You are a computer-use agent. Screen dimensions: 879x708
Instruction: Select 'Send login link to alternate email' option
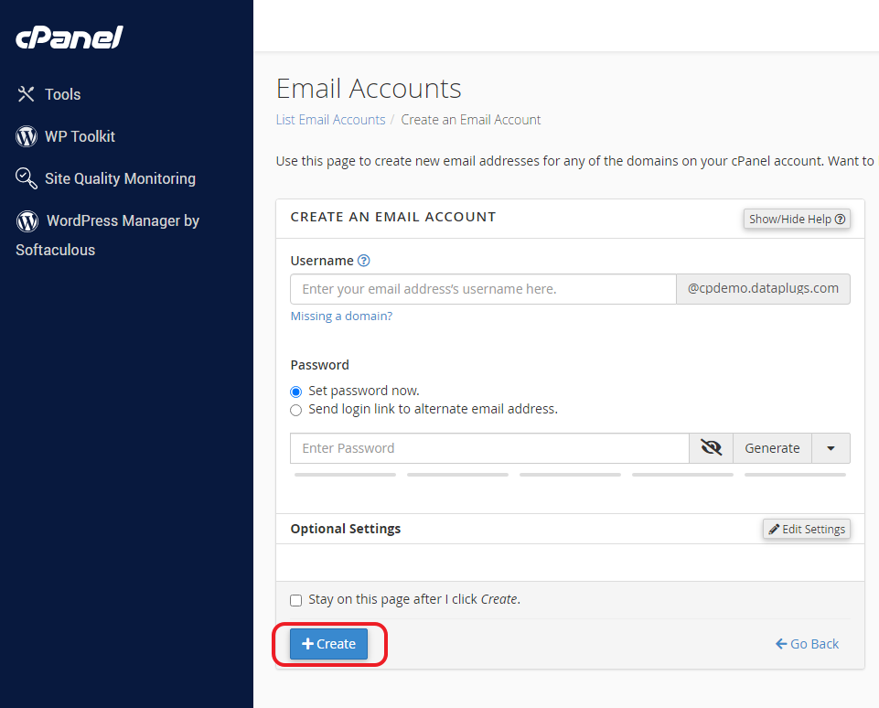coord(295,410)
